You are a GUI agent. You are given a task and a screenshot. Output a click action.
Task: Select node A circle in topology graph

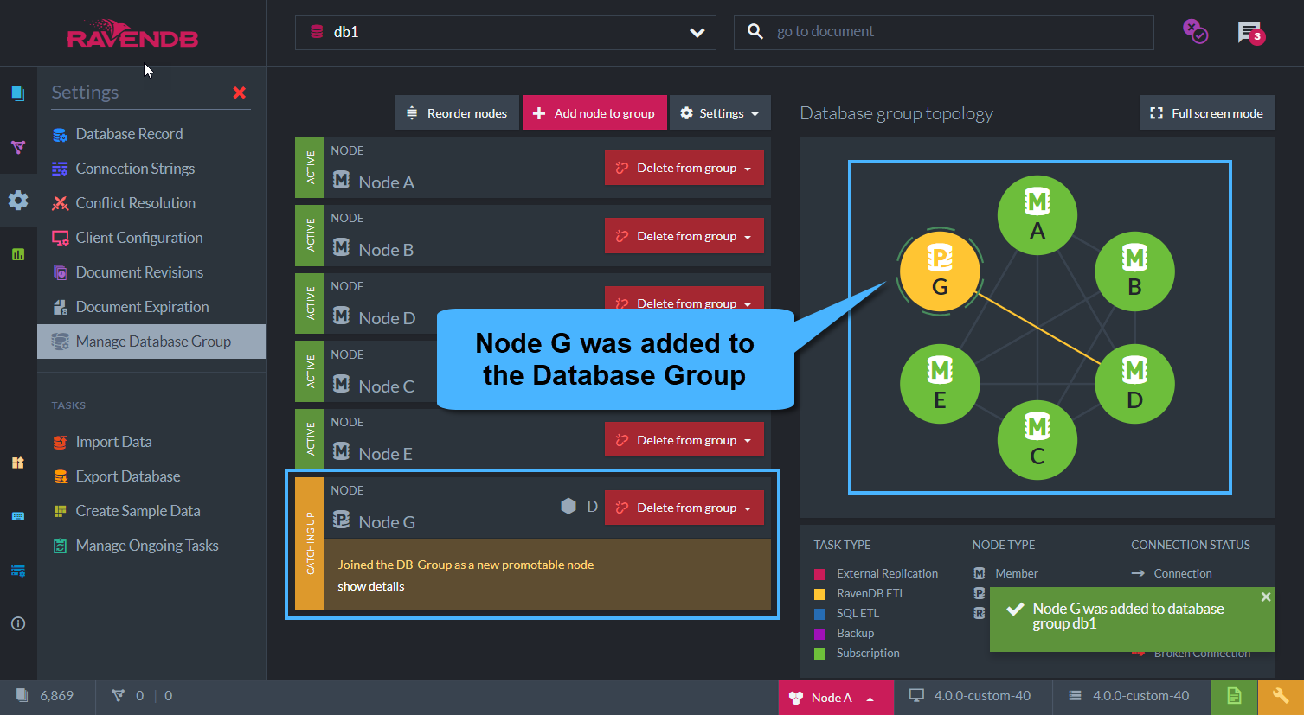coord(1037,215)
